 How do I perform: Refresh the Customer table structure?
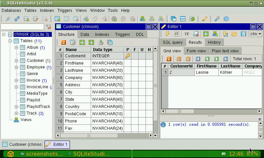[x=64, y=42]
